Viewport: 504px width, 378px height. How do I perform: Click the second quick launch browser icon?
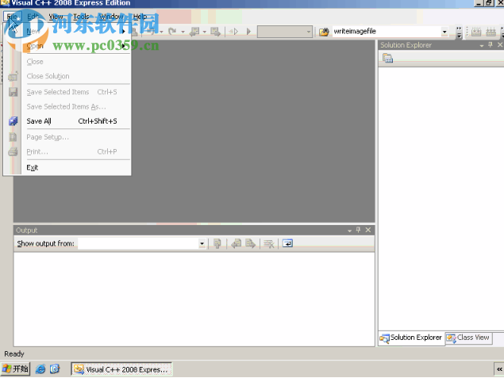pyautogui.click(x=55, y=369)
